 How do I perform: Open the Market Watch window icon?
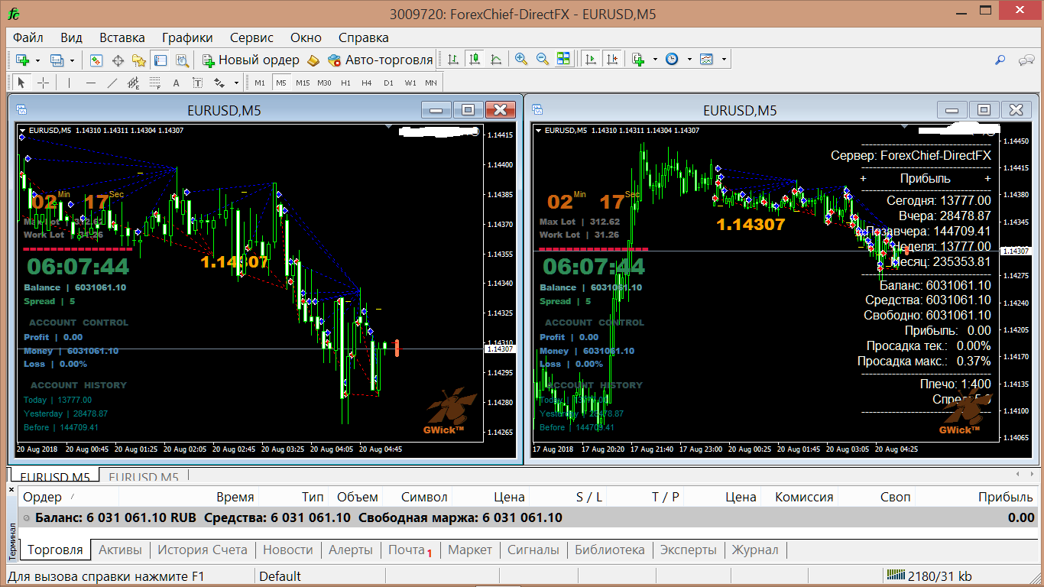pyautogui.click(x=96, y=60)
